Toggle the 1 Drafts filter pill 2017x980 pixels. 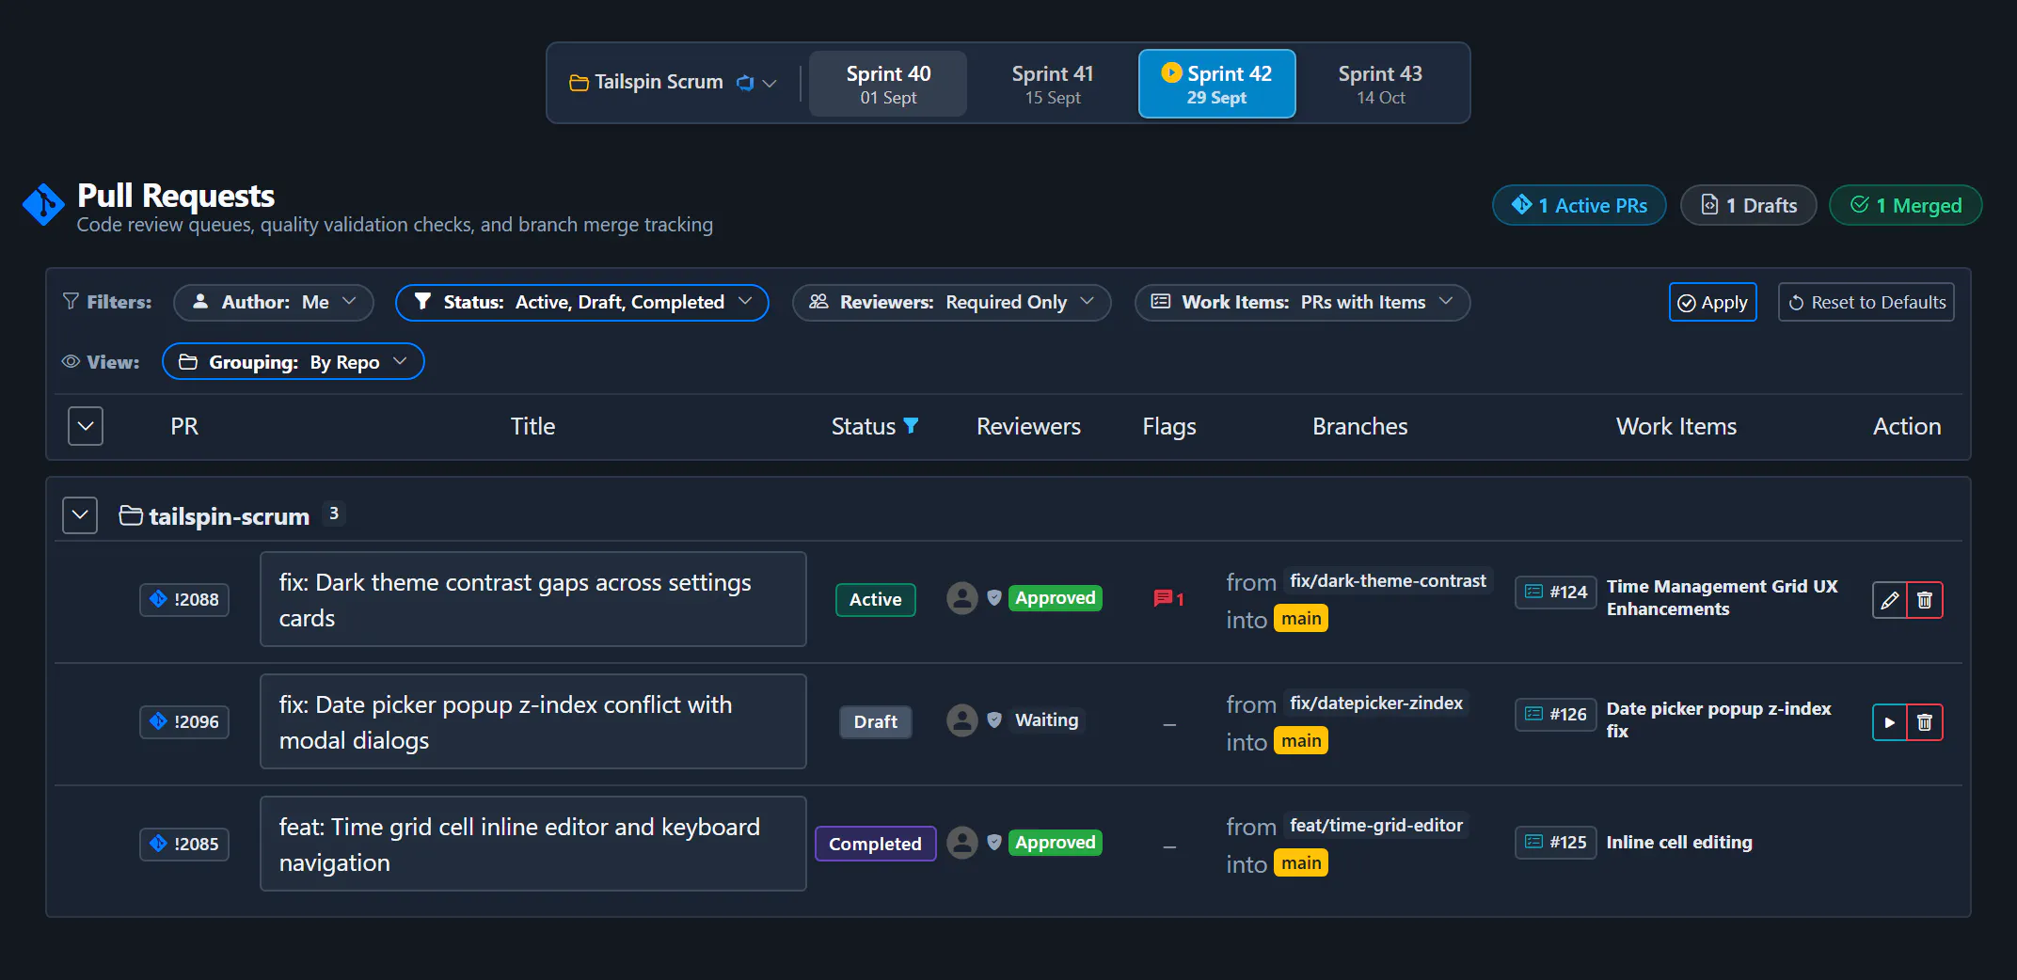coord(1748,205)
